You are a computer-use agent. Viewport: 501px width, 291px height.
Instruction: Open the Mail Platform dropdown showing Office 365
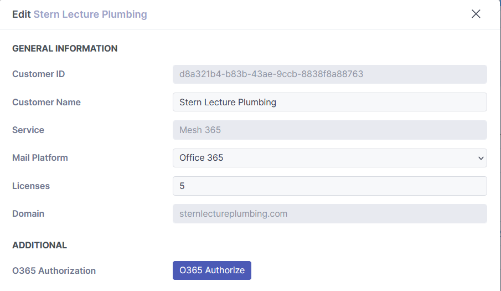(x=329, y=158)
